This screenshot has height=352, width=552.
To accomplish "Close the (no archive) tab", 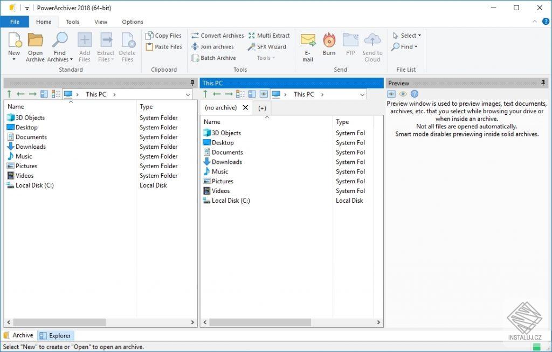I will pos(246,107).
